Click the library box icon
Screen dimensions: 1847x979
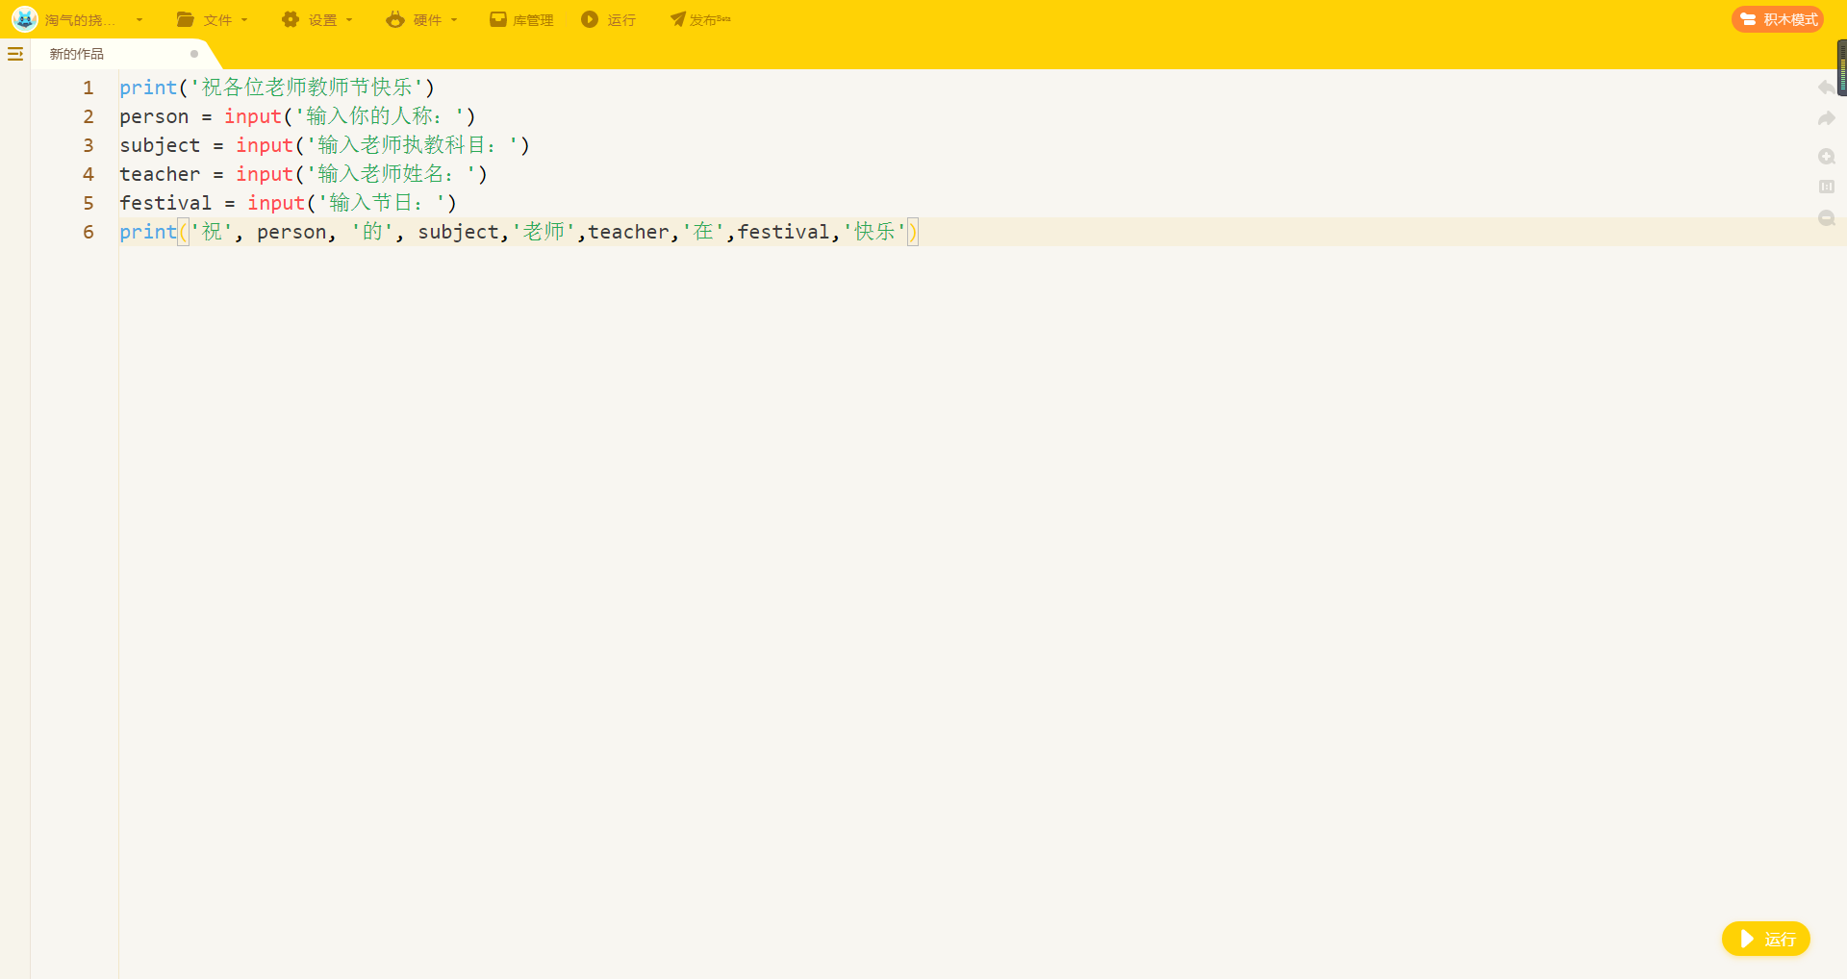(498, 19)
